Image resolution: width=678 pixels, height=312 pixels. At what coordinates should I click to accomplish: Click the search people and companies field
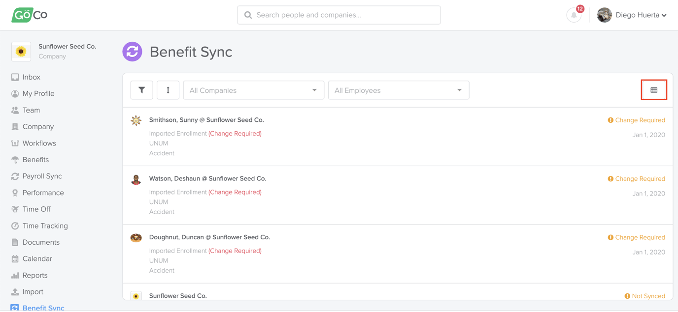pyautogui.click(x=339, y=15)
